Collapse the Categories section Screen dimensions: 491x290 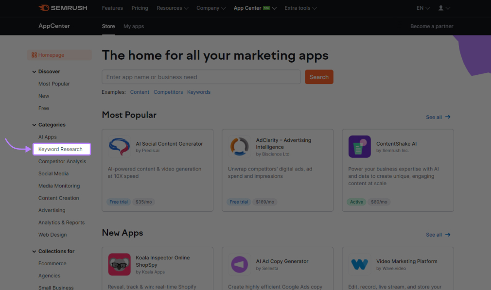34,125
